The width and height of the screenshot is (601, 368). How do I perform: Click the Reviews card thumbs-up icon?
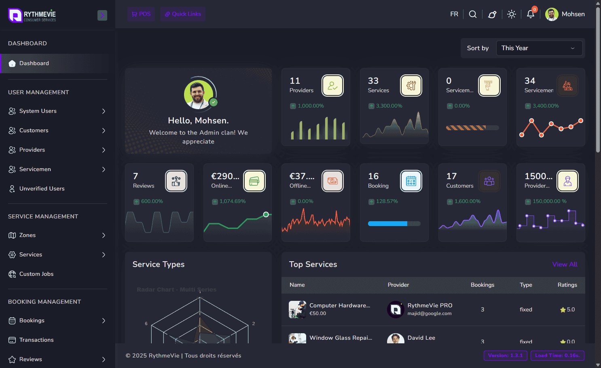pyautogui.click(x=176, y=181)
